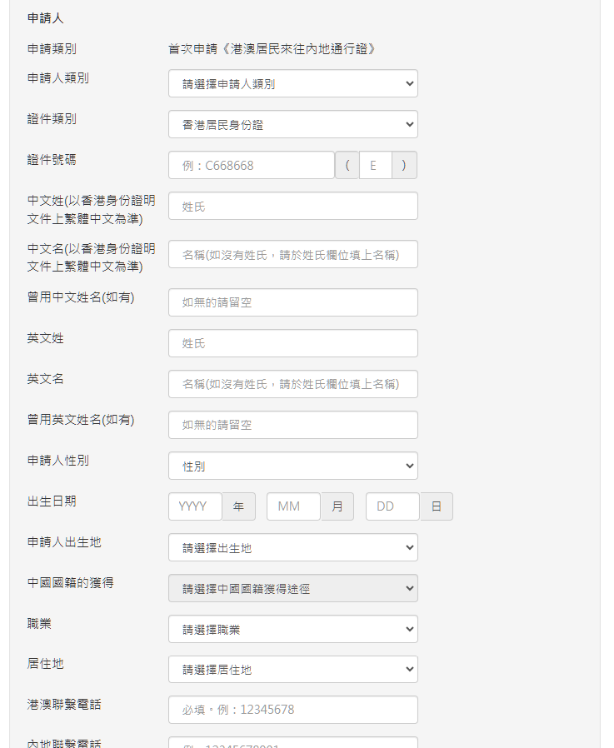Image resolution: width=614 pixels, height=748 pixels.
Task: Click the DD birth day field
Action: (x=392, y=506)
